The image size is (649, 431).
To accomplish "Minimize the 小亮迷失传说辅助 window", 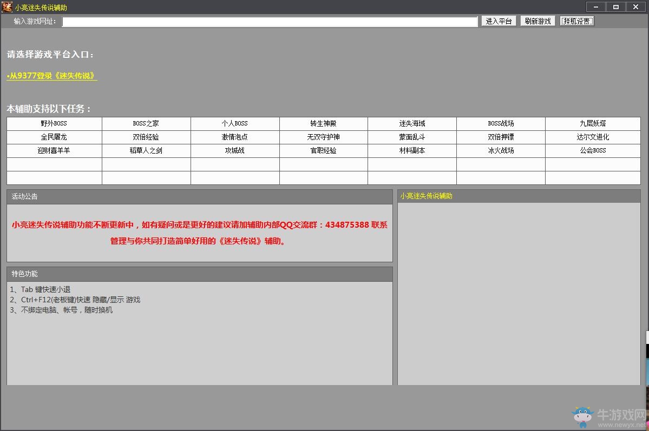I will coord(596,6).
